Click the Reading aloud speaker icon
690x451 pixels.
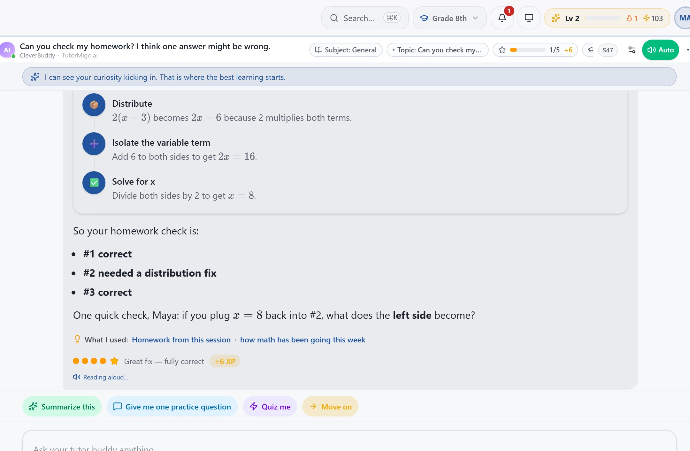pos(76,377)
